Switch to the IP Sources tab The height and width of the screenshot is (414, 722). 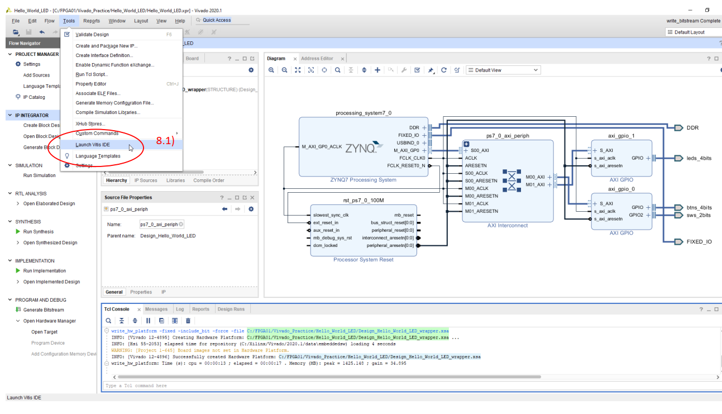tap(146, 180)
